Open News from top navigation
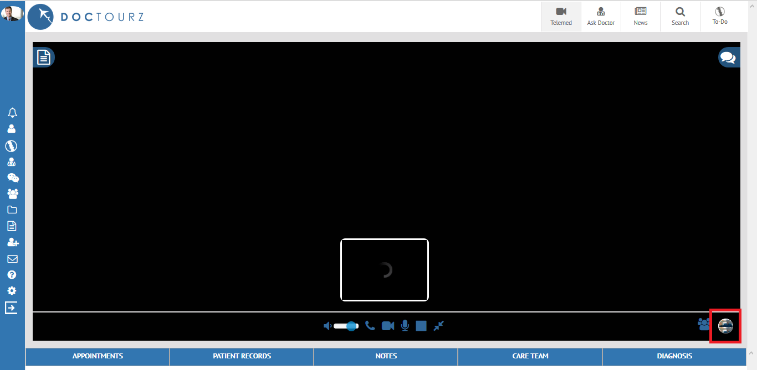The image size is (757, 370). tap(641, 17)
